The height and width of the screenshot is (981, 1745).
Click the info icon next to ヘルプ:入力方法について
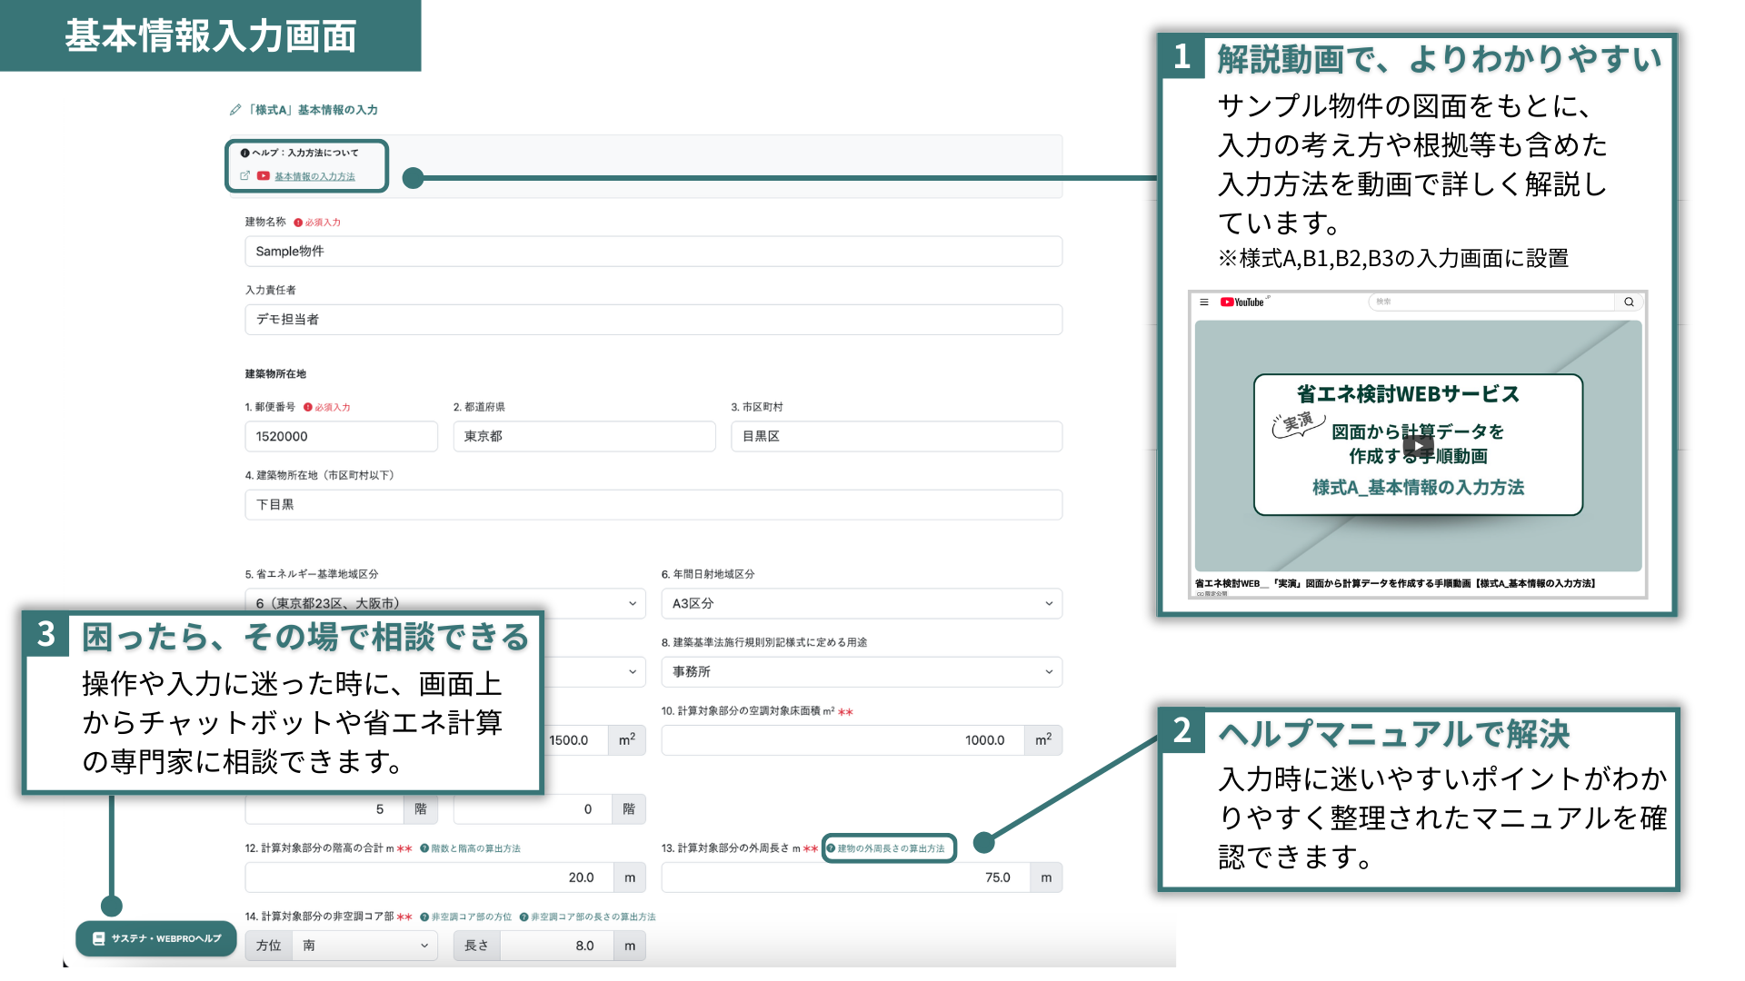(244, 153)
